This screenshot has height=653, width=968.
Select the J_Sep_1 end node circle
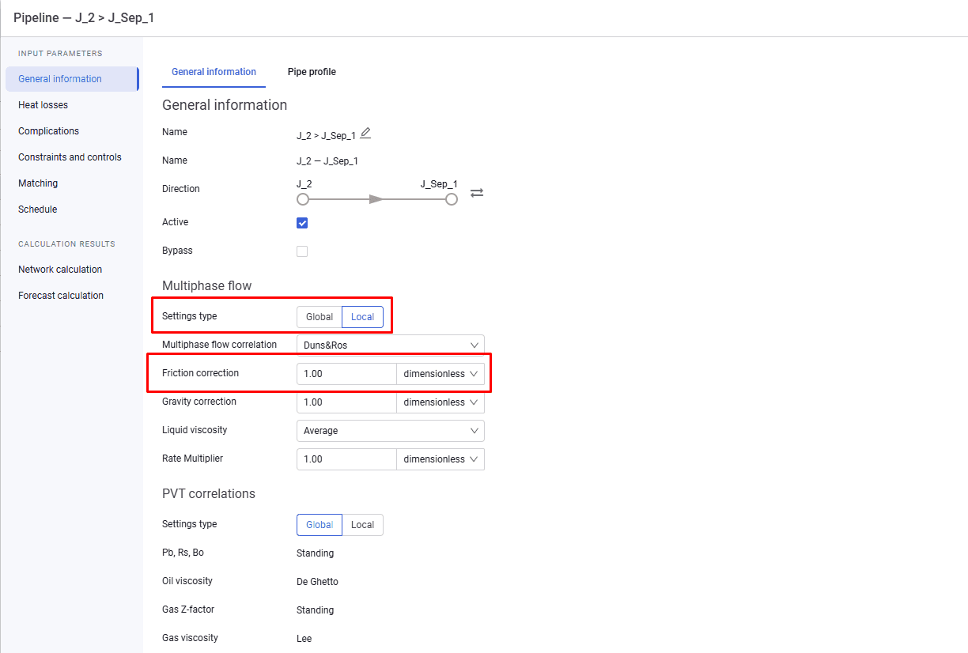(x=452, y=199)
